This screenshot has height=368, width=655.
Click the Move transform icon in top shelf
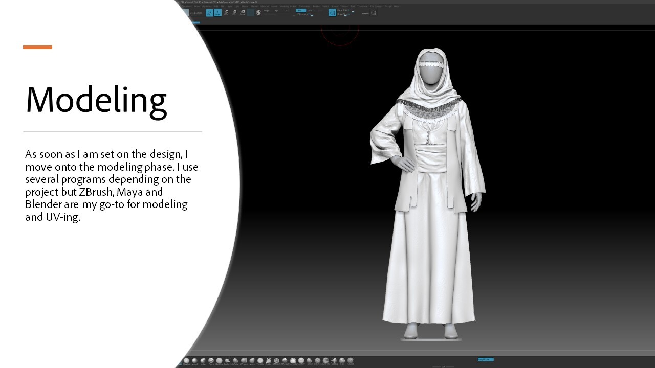(x=226, y=12)
